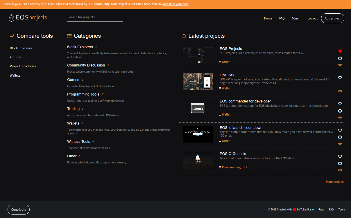351x218 pixels.
Task: Go to Home in navigation
Action: (x=268, y=18)
